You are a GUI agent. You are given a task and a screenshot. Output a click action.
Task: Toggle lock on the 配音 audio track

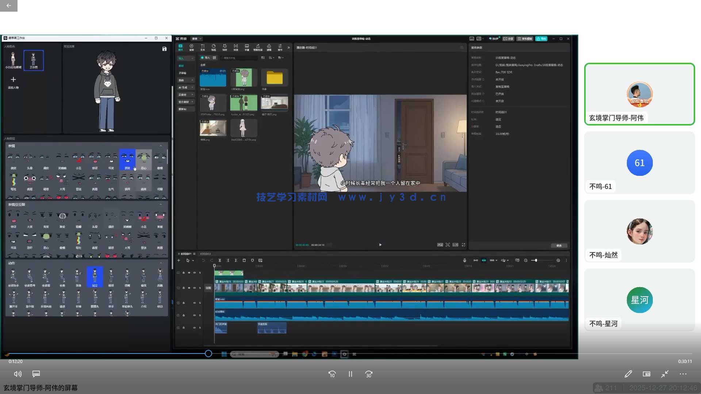[184, 303]
